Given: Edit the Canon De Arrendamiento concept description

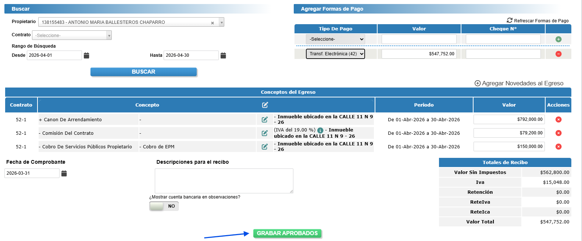Looking at the screenshot, I should 264,119.
